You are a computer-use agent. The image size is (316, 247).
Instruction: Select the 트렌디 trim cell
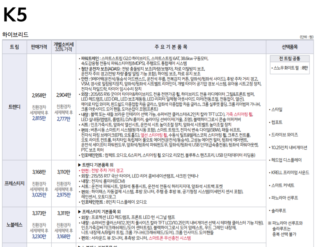tap(14, 107)
